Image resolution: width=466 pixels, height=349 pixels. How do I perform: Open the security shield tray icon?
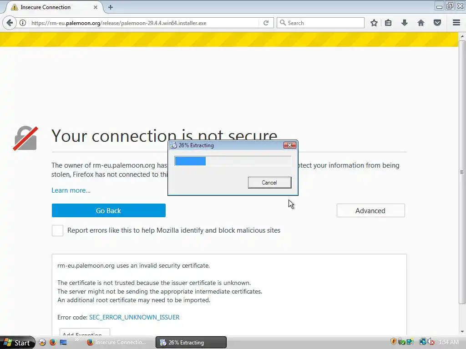point(394,342)
